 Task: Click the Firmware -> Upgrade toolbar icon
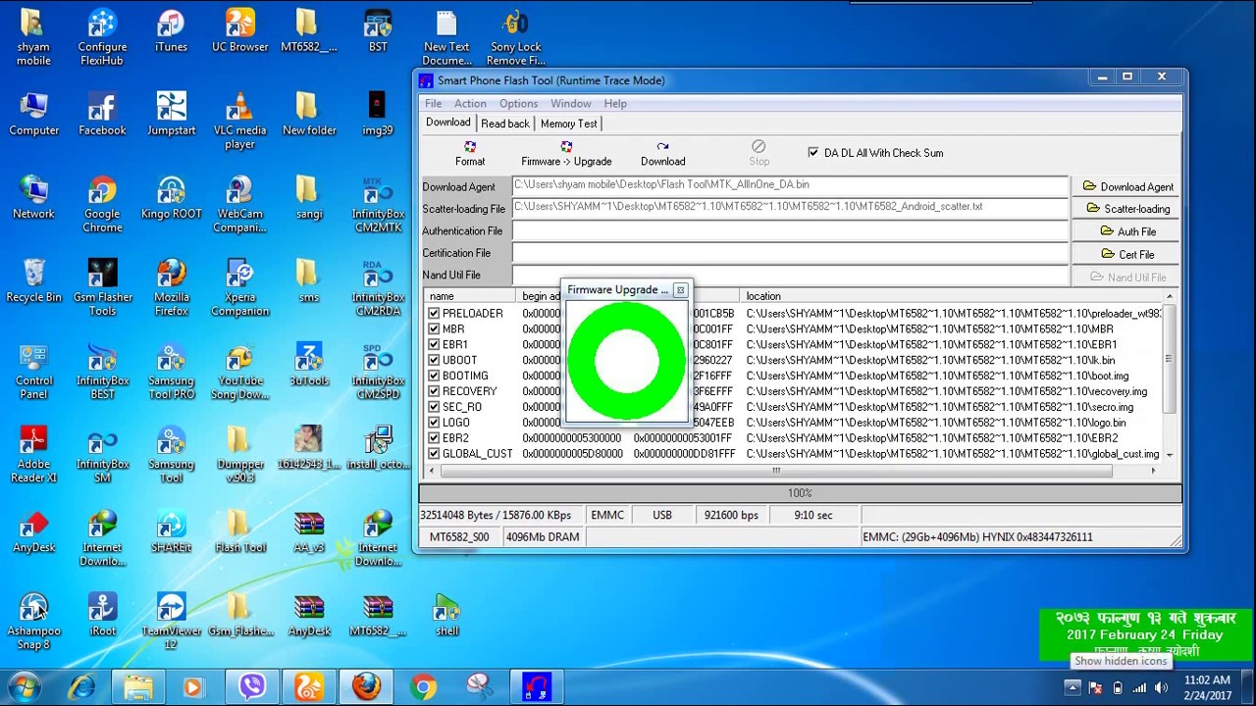566,153
